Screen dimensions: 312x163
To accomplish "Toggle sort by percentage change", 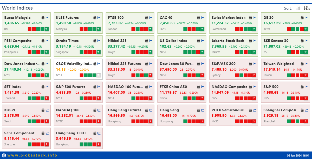I will point(305,8).
